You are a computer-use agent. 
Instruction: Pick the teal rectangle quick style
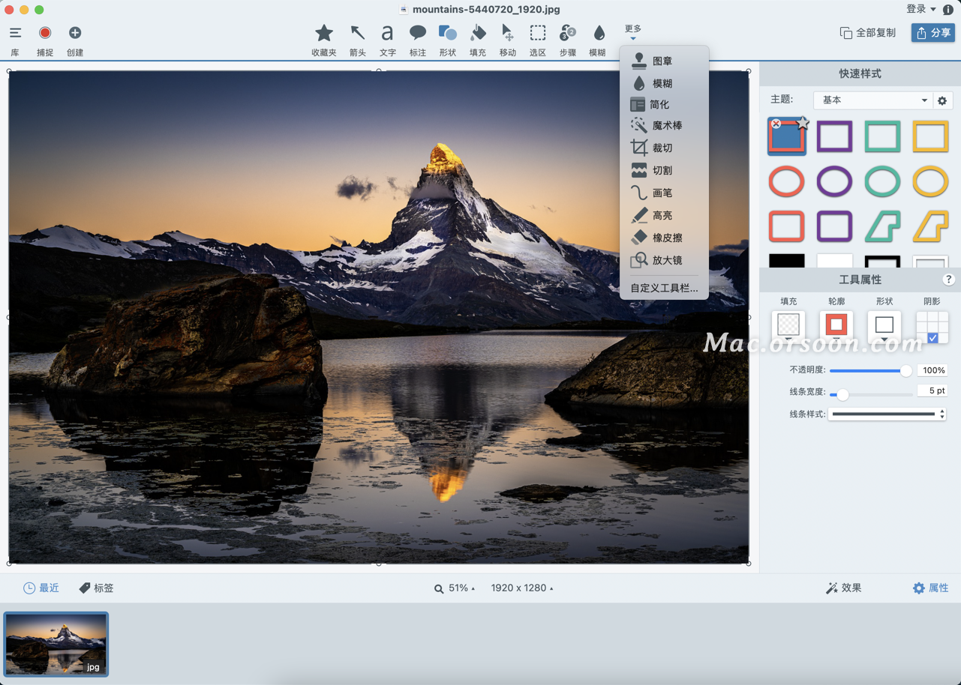point(882,137)
